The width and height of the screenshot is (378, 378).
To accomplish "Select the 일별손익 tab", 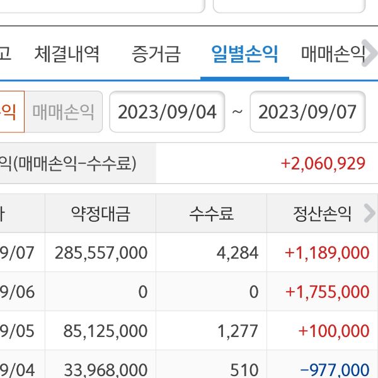I will [x=244, y=54].
